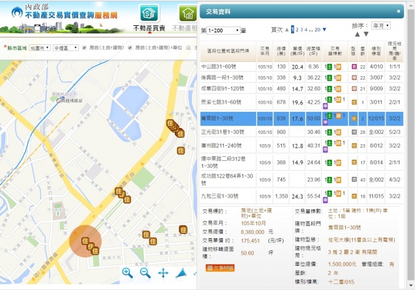This screenshot has width=415, height=290.
Task: Select the 中山路31~60號 row address
Action: (218, 67)
